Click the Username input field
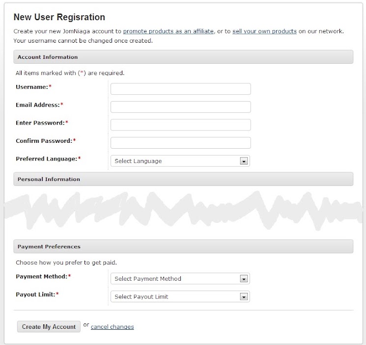Viewport: 366px width, 345px height. point(180,89)
